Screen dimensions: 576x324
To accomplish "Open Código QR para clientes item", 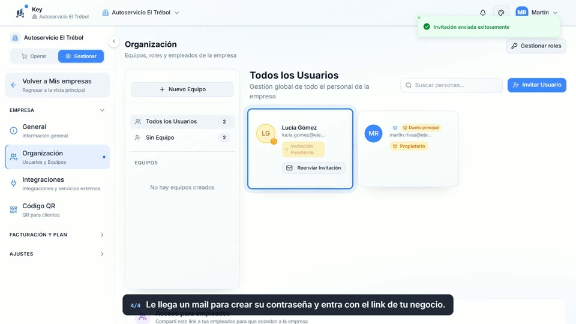I will pos(58,210).
